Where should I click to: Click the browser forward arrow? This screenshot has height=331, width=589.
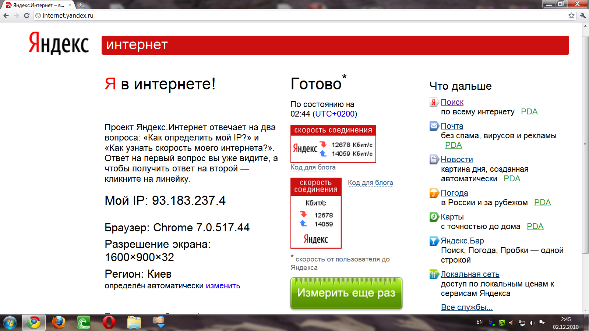click(x=16, y=15)
